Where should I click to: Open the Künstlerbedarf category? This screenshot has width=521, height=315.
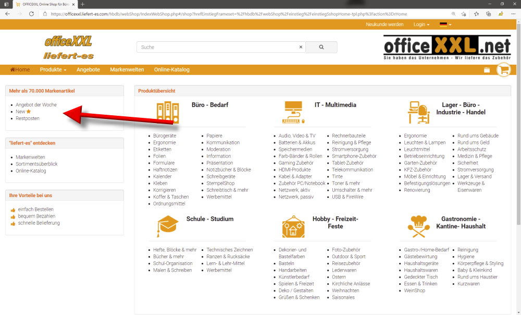[x=294, y=277]
